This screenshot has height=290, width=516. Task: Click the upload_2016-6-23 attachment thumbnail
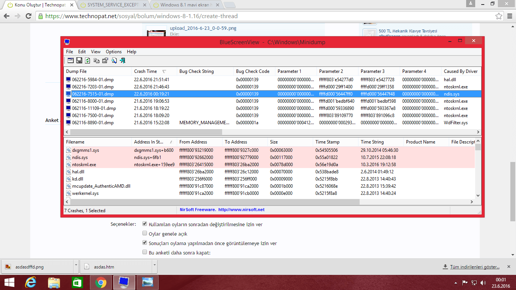tap(156, 31)
